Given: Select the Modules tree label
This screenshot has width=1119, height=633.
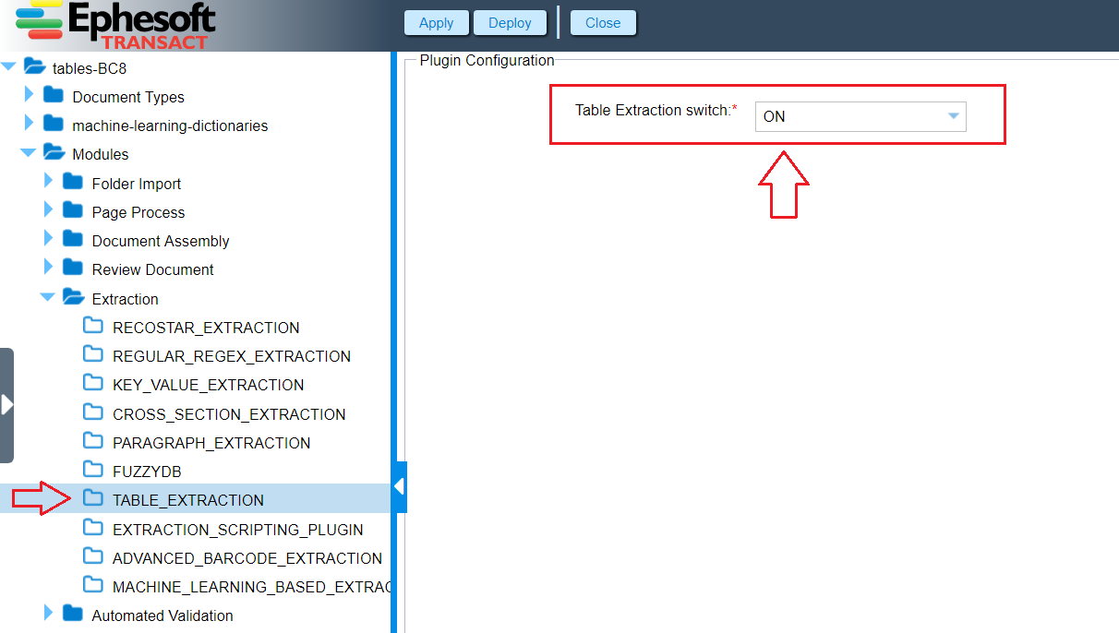Looking at the screenshot, I should point(101,154).
